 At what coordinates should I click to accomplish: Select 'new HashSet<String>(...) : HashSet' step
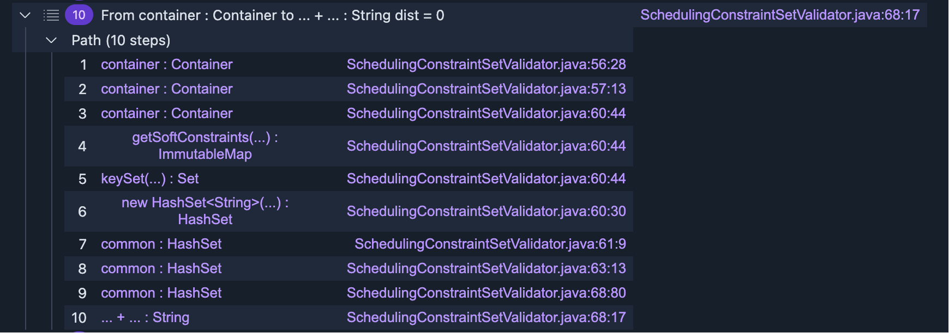click(x=205, y=211)
